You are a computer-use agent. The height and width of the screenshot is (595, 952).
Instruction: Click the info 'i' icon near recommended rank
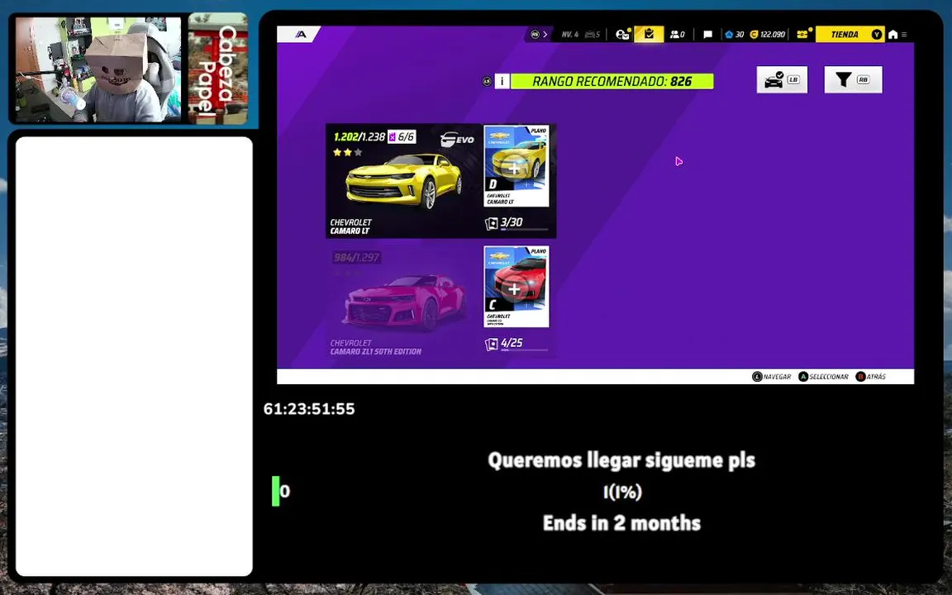pyautogui.click(x=502, y=81)
